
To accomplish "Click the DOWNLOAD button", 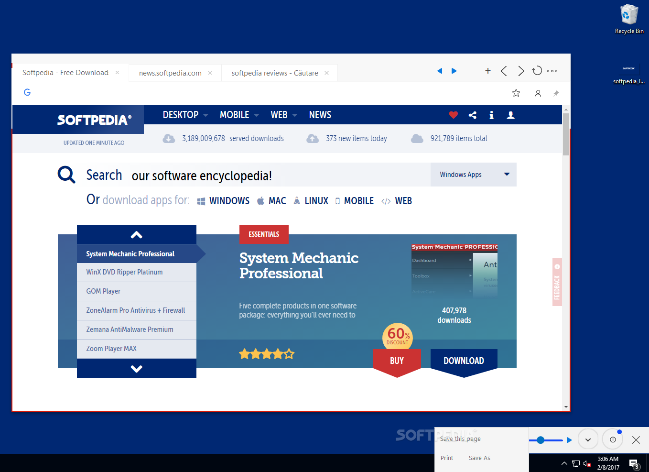I will [464, 362].
